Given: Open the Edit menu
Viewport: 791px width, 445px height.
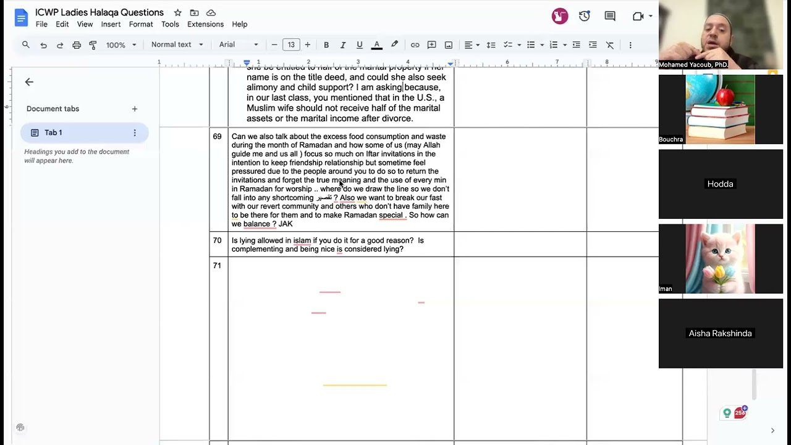Looking at the screenshot, I should pyautogui.click(x=62, y=24).
